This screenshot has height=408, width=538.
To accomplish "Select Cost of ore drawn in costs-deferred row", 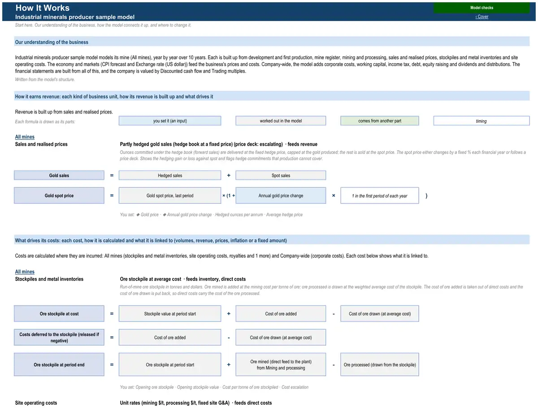I will [x=281, y=338].
